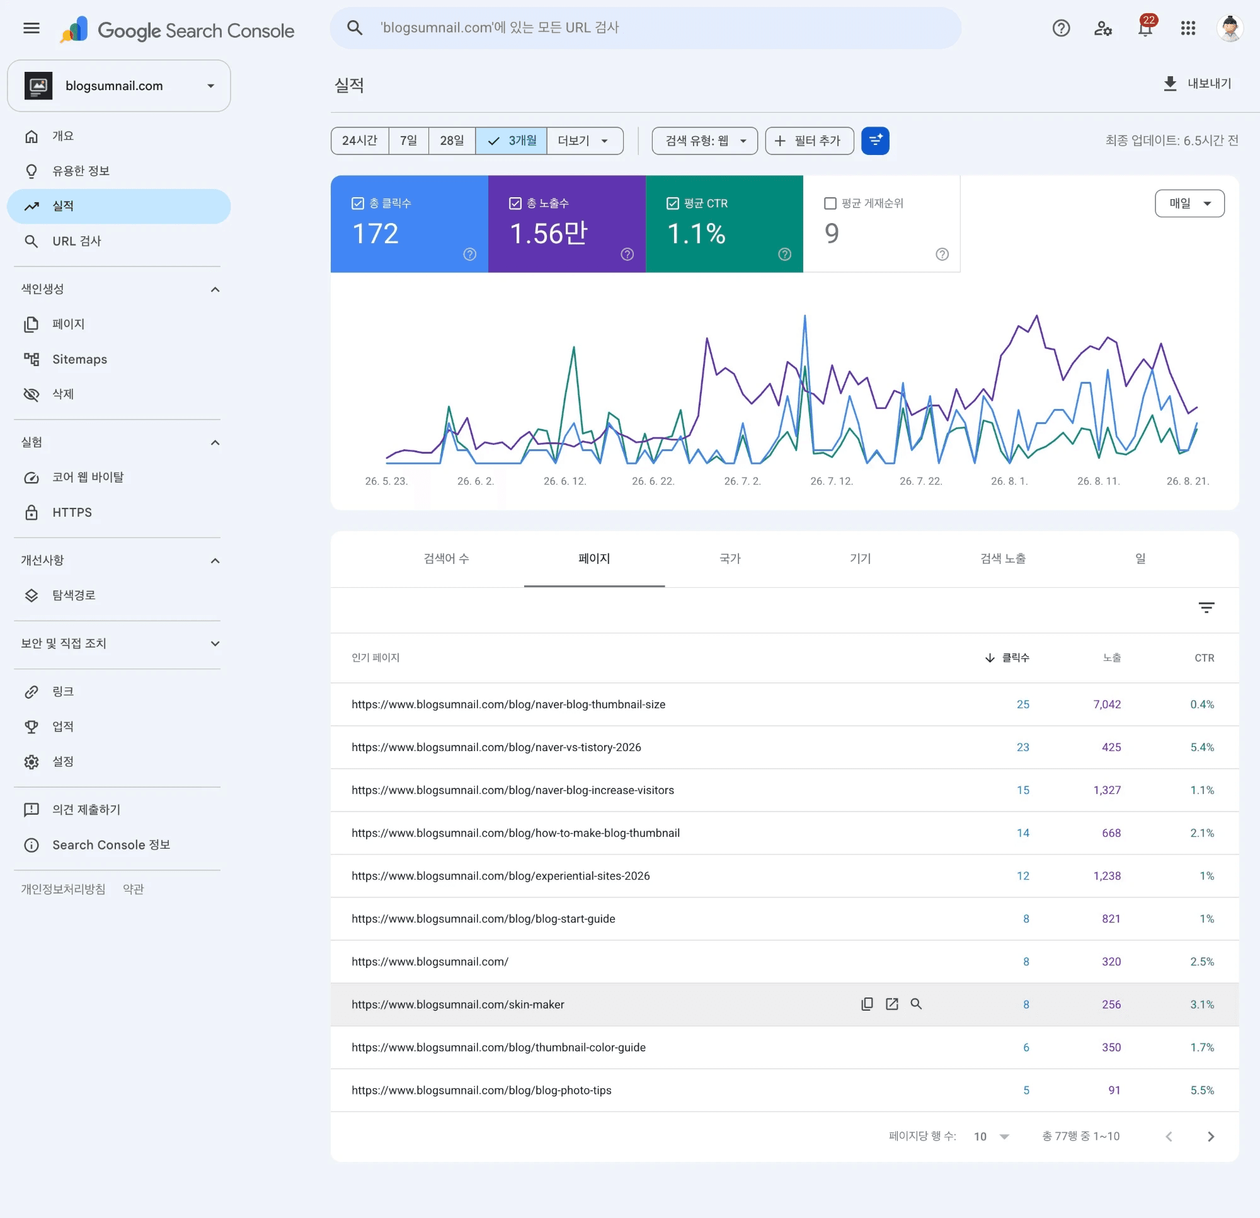Open 의견 제출하기 feedback link
The width and height of the screenshot is (1260, 1218).
[x=118, y=809]
